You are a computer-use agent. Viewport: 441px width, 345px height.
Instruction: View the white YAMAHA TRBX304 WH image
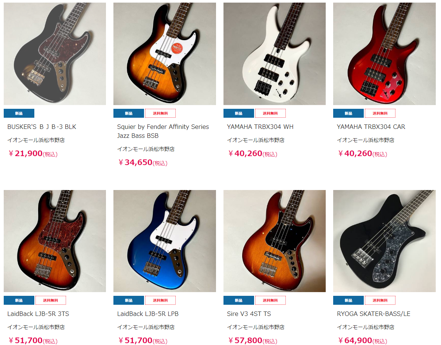point(275,54)
